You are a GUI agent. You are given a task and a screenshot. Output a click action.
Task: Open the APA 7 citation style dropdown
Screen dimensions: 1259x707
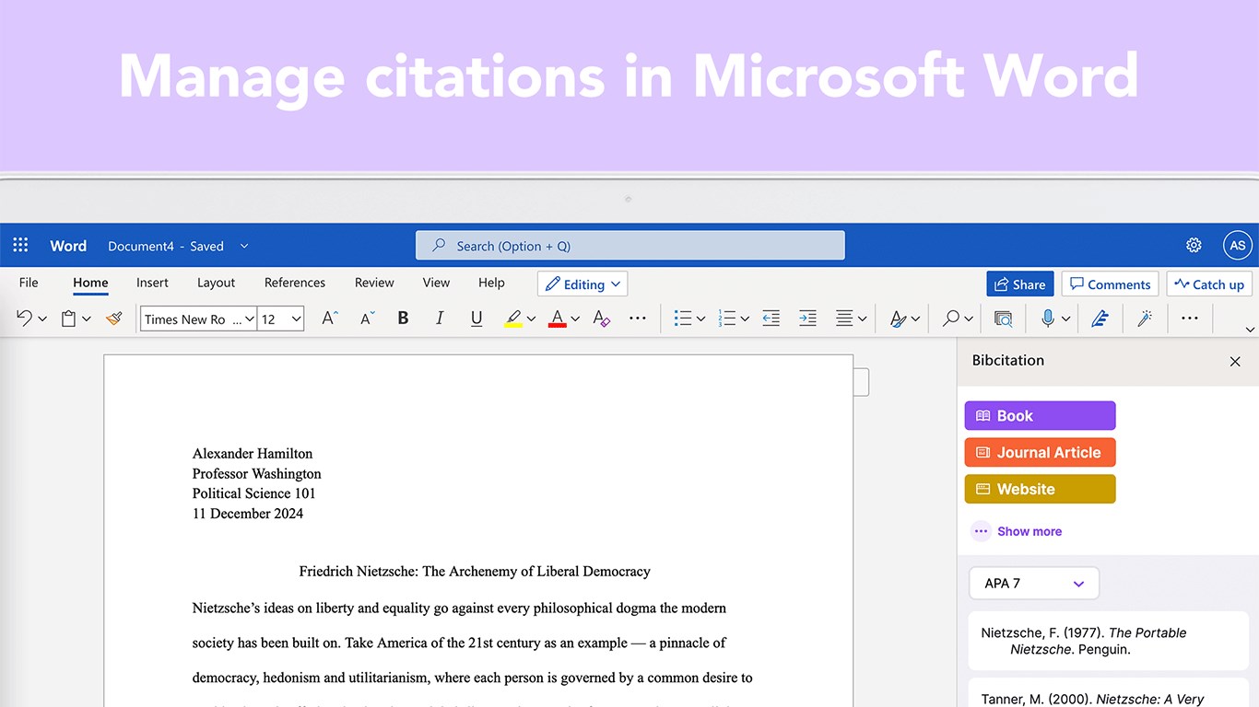1034,584
